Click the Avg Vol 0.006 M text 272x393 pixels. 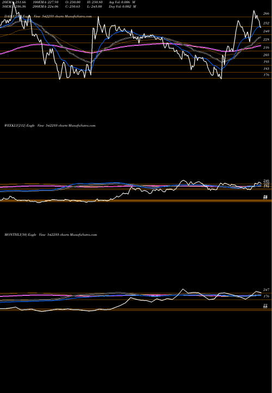click(x=122, y=2)
